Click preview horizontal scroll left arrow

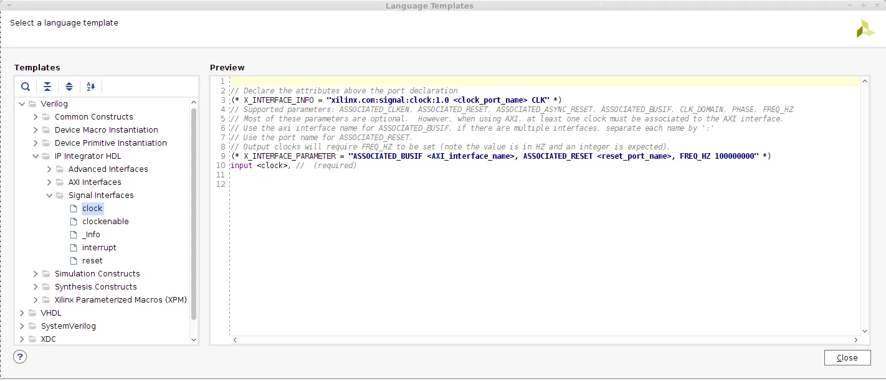[235, 340]
